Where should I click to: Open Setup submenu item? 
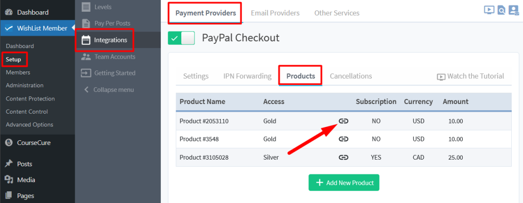(x=13, y=60)
